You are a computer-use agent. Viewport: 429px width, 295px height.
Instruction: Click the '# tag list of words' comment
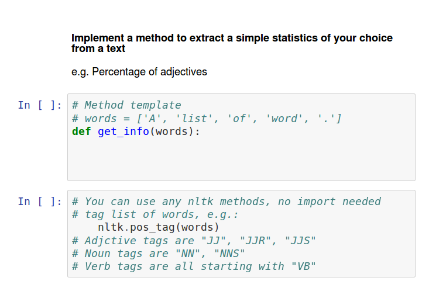tap(155, 214)
